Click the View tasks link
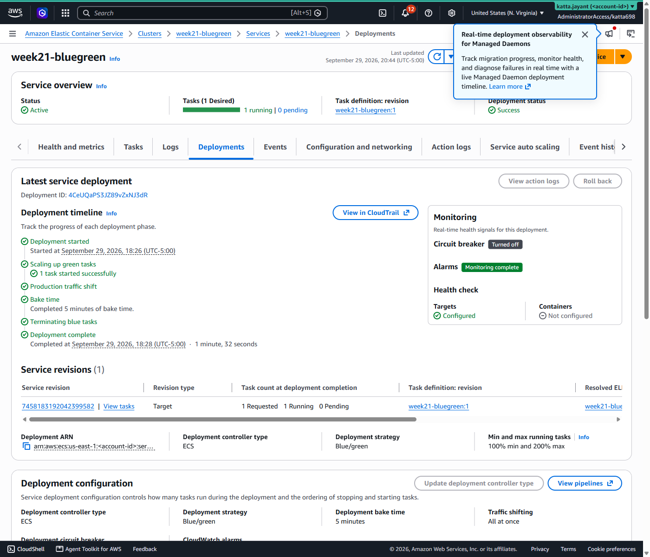650x557 pixels. coord(119,406)
